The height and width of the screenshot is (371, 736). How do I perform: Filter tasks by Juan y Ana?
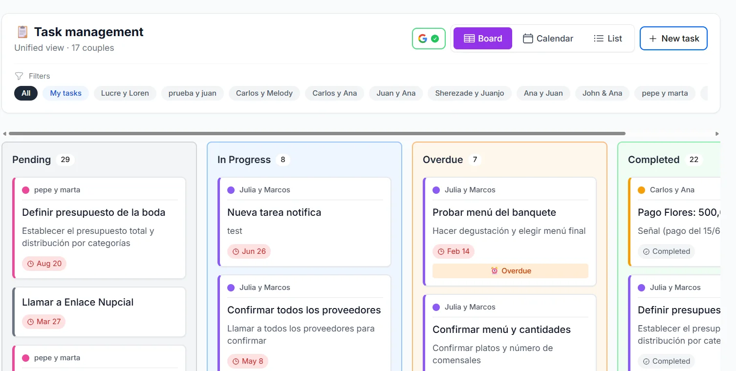(396, 93)
